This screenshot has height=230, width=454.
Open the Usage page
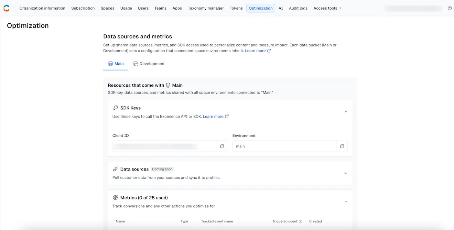point(126,8)
